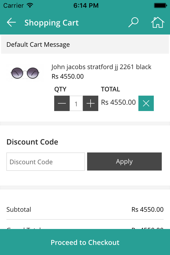Viewport: 170px width, 255px height.
Task: Decrease quantity with the minus button
Action: click(62, 103)
